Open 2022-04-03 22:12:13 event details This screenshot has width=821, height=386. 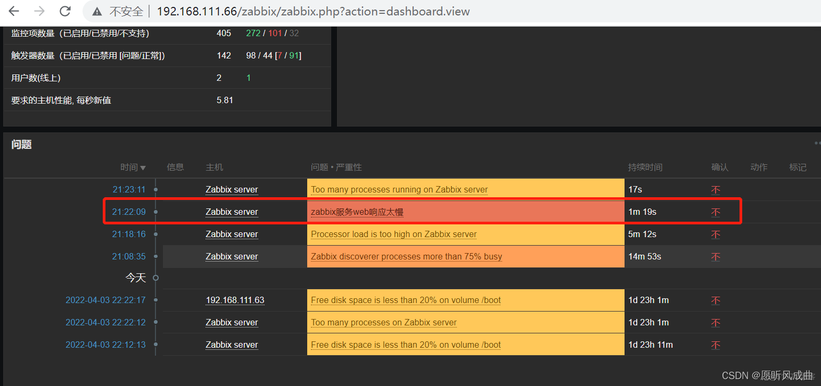[105, 345]
